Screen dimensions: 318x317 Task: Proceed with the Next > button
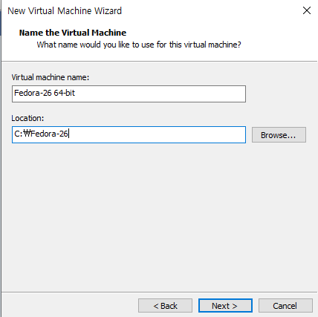pyautogui.click(x=225, y=306)
